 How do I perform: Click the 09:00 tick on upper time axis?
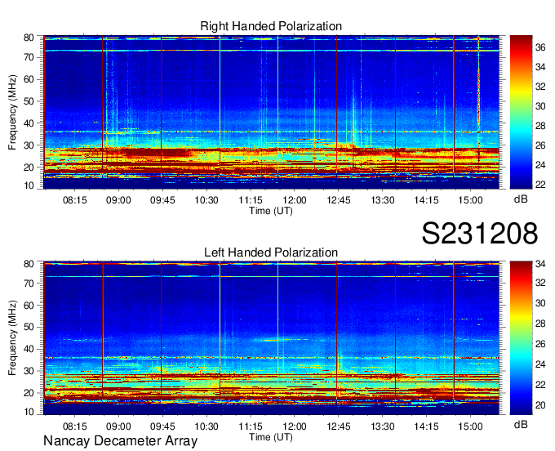click(118, 200)
